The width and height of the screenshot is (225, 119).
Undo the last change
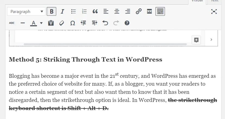point(105,23)
